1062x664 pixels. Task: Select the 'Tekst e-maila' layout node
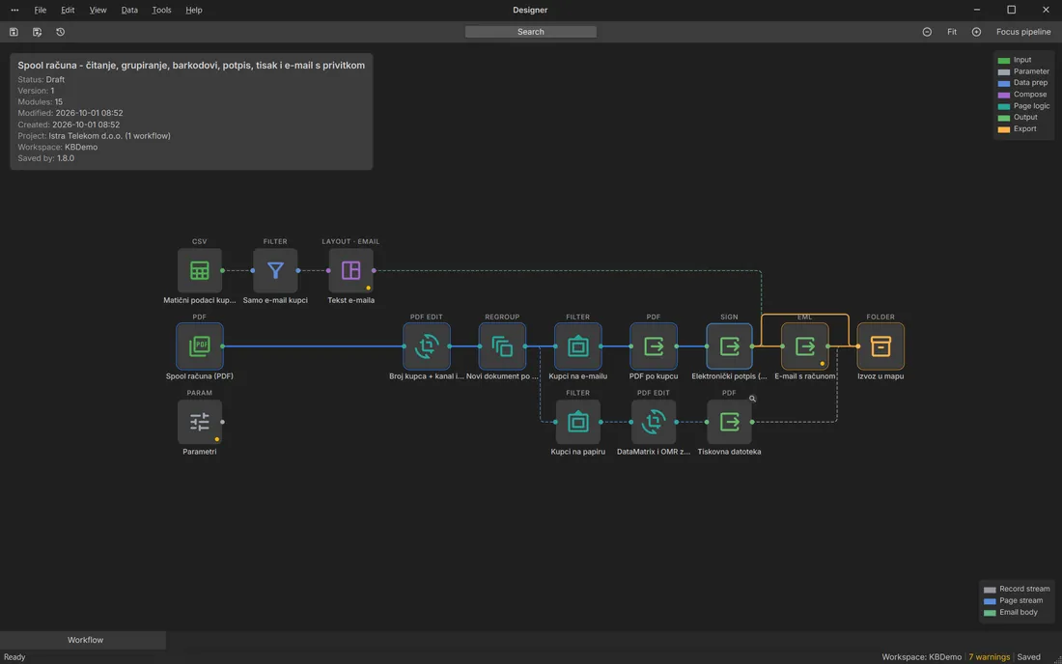pos(350,271)
